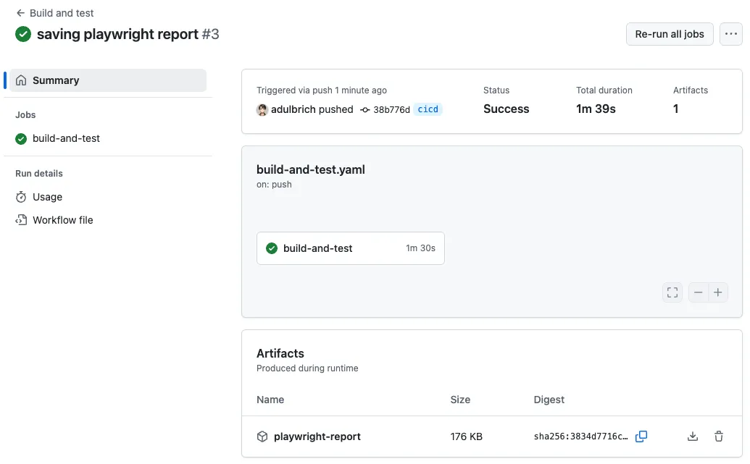Open commit 38b776d

click(391, 110)
